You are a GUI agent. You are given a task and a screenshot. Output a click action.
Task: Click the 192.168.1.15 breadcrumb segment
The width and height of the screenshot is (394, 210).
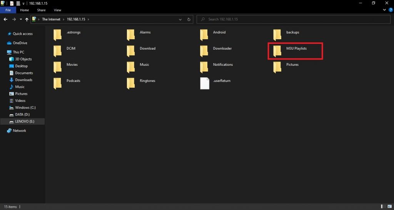pos(76,19)
